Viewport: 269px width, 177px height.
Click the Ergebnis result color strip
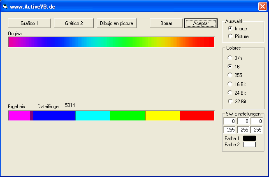[111, 116]
